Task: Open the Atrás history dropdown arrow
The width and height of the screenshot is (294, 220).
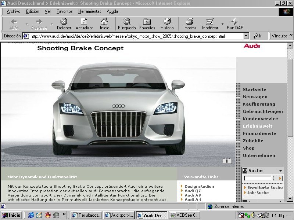Action: [x=27, y=24]
